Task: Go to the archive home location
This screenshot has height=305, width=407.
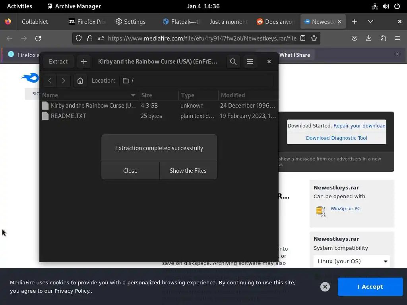Action: point(80,81)
